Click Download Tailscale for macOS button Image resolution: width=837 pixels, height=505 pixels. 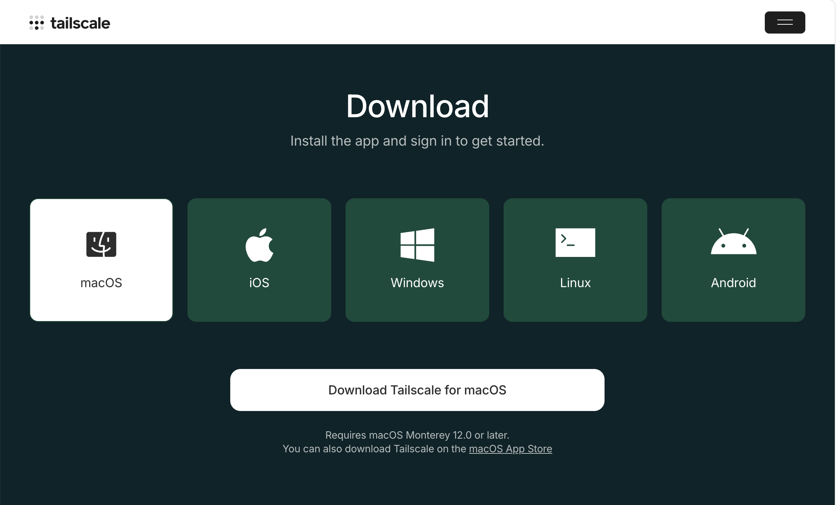pyautogui.click(x=417, y=390)
